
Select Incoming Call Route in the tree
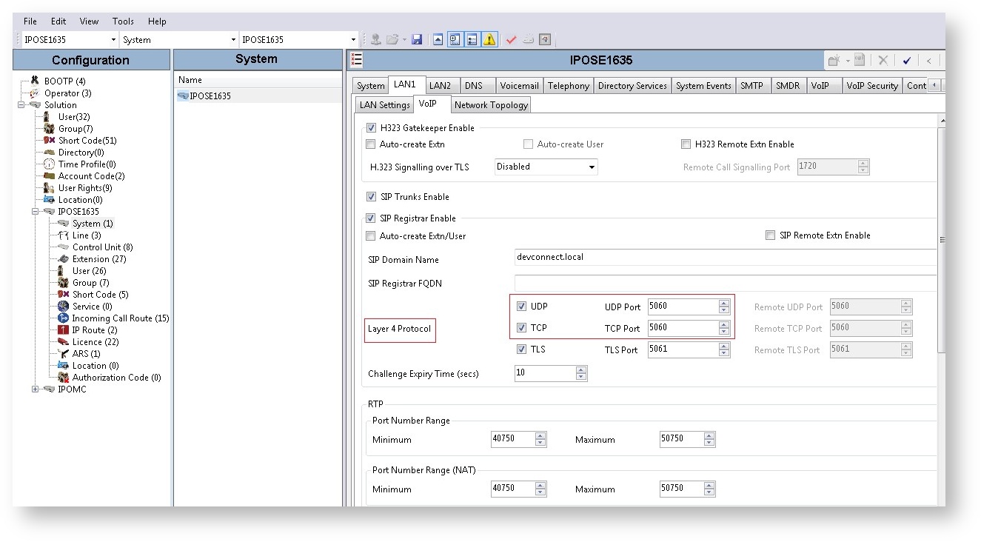coord(115,318)
